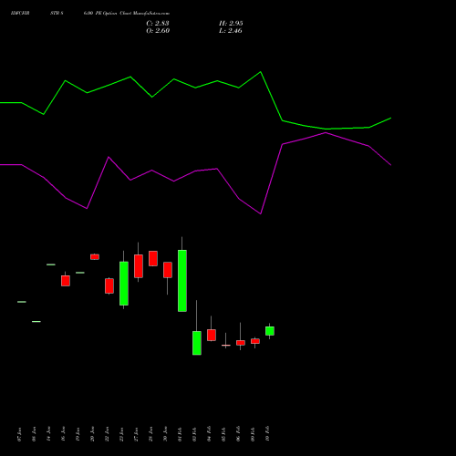Select the red 28 Jan candlestick
456x456 pixels.
153,258
